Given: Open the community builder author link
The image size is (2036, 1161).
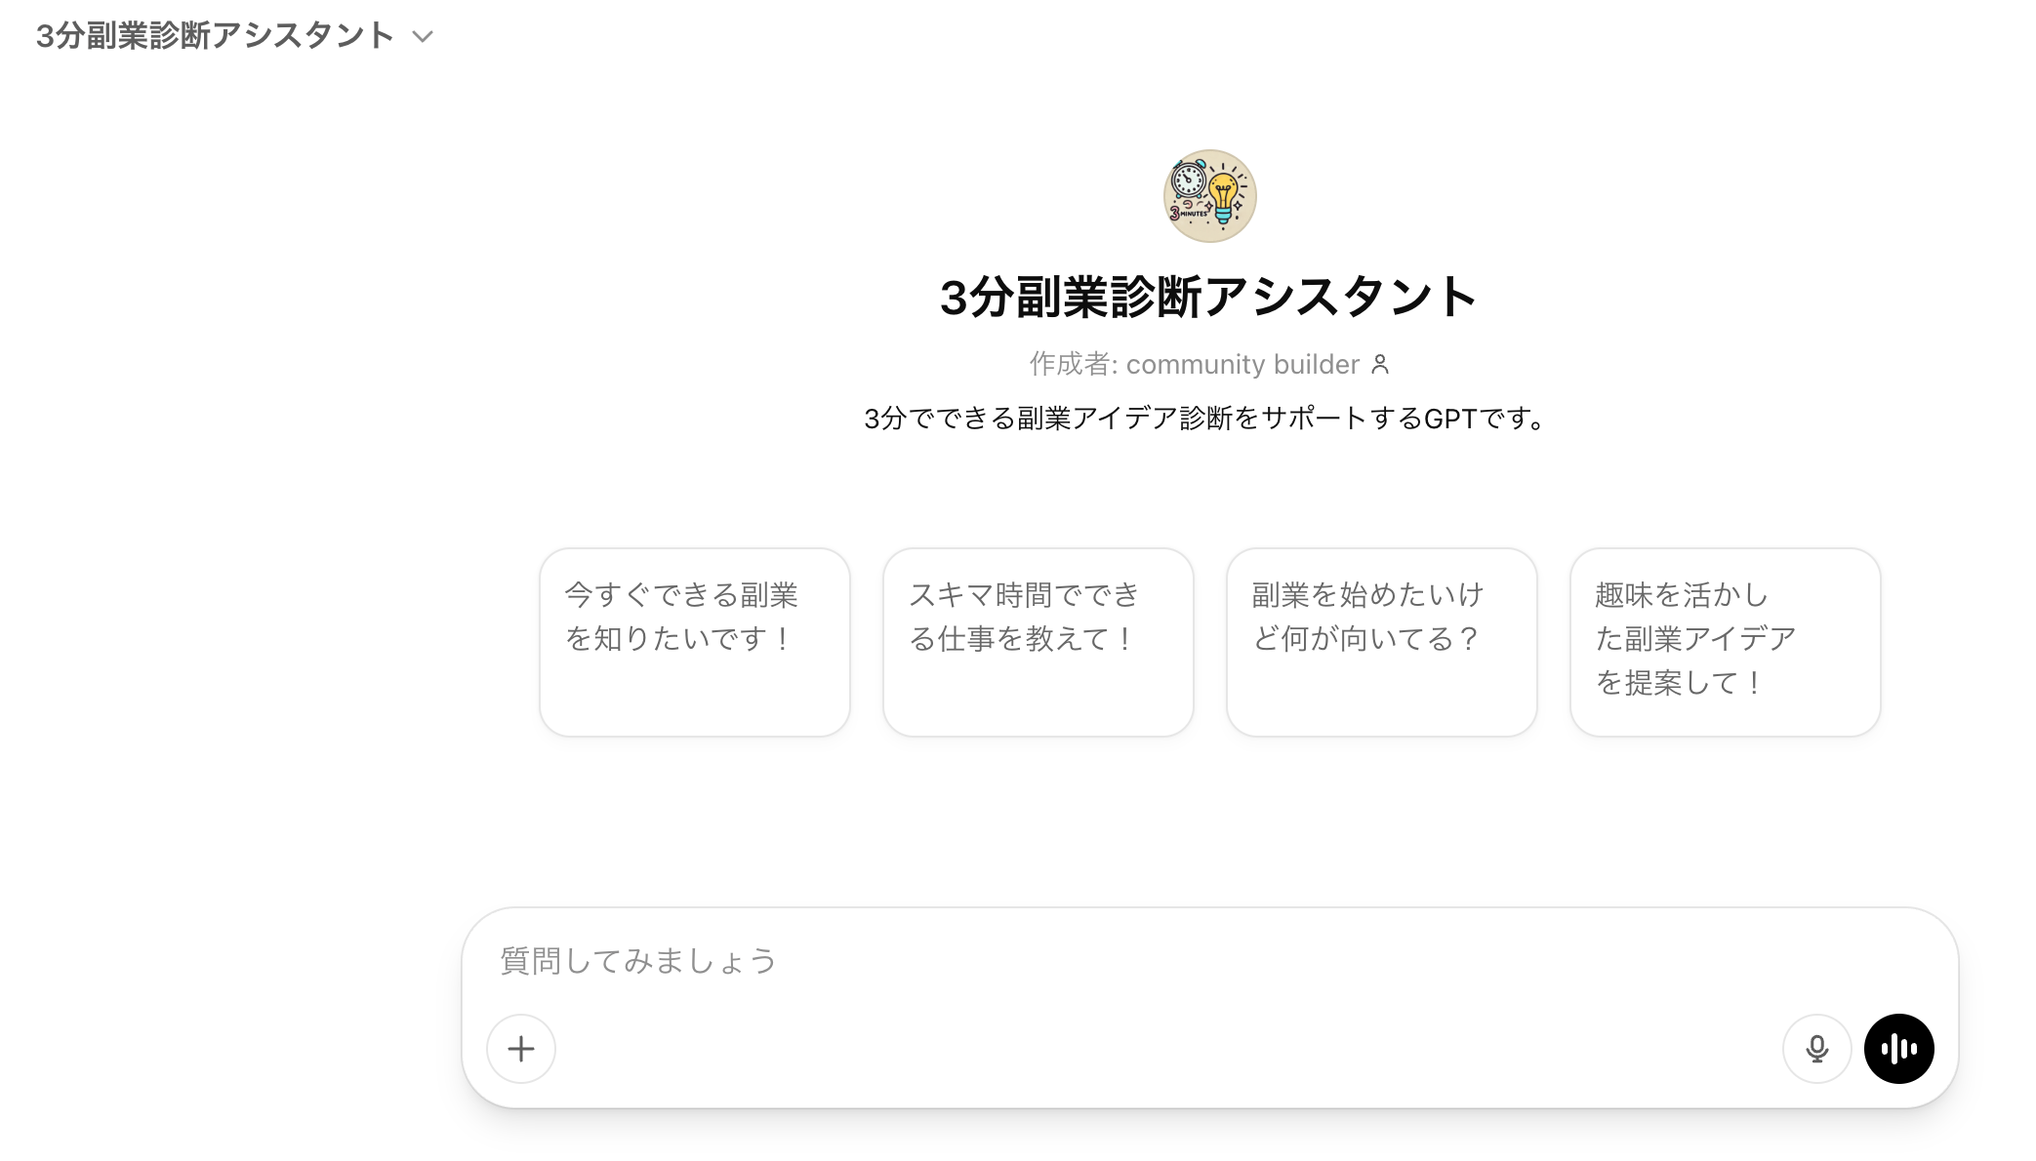Looking at the screenshot, I should (1242, 365).
